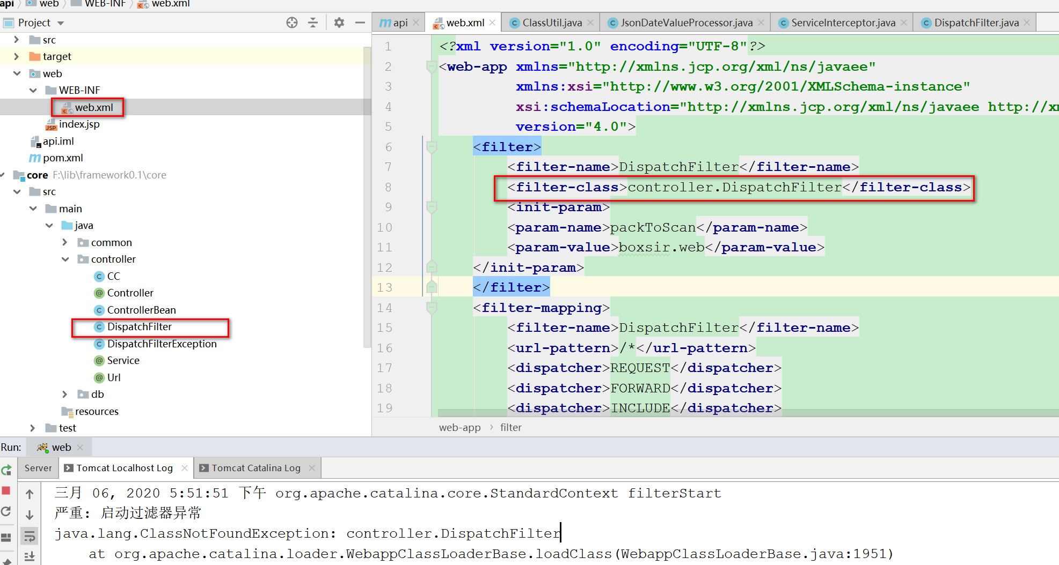Select the Controller annotation
The image size is (1059, 565).
pyautogui.click(x=124, y=293)
